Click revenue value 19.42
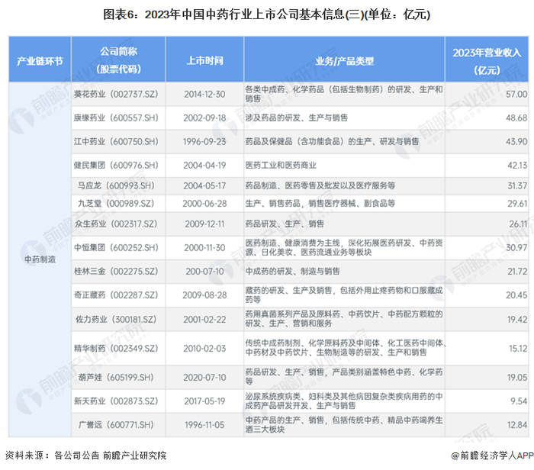 point(517,320)
